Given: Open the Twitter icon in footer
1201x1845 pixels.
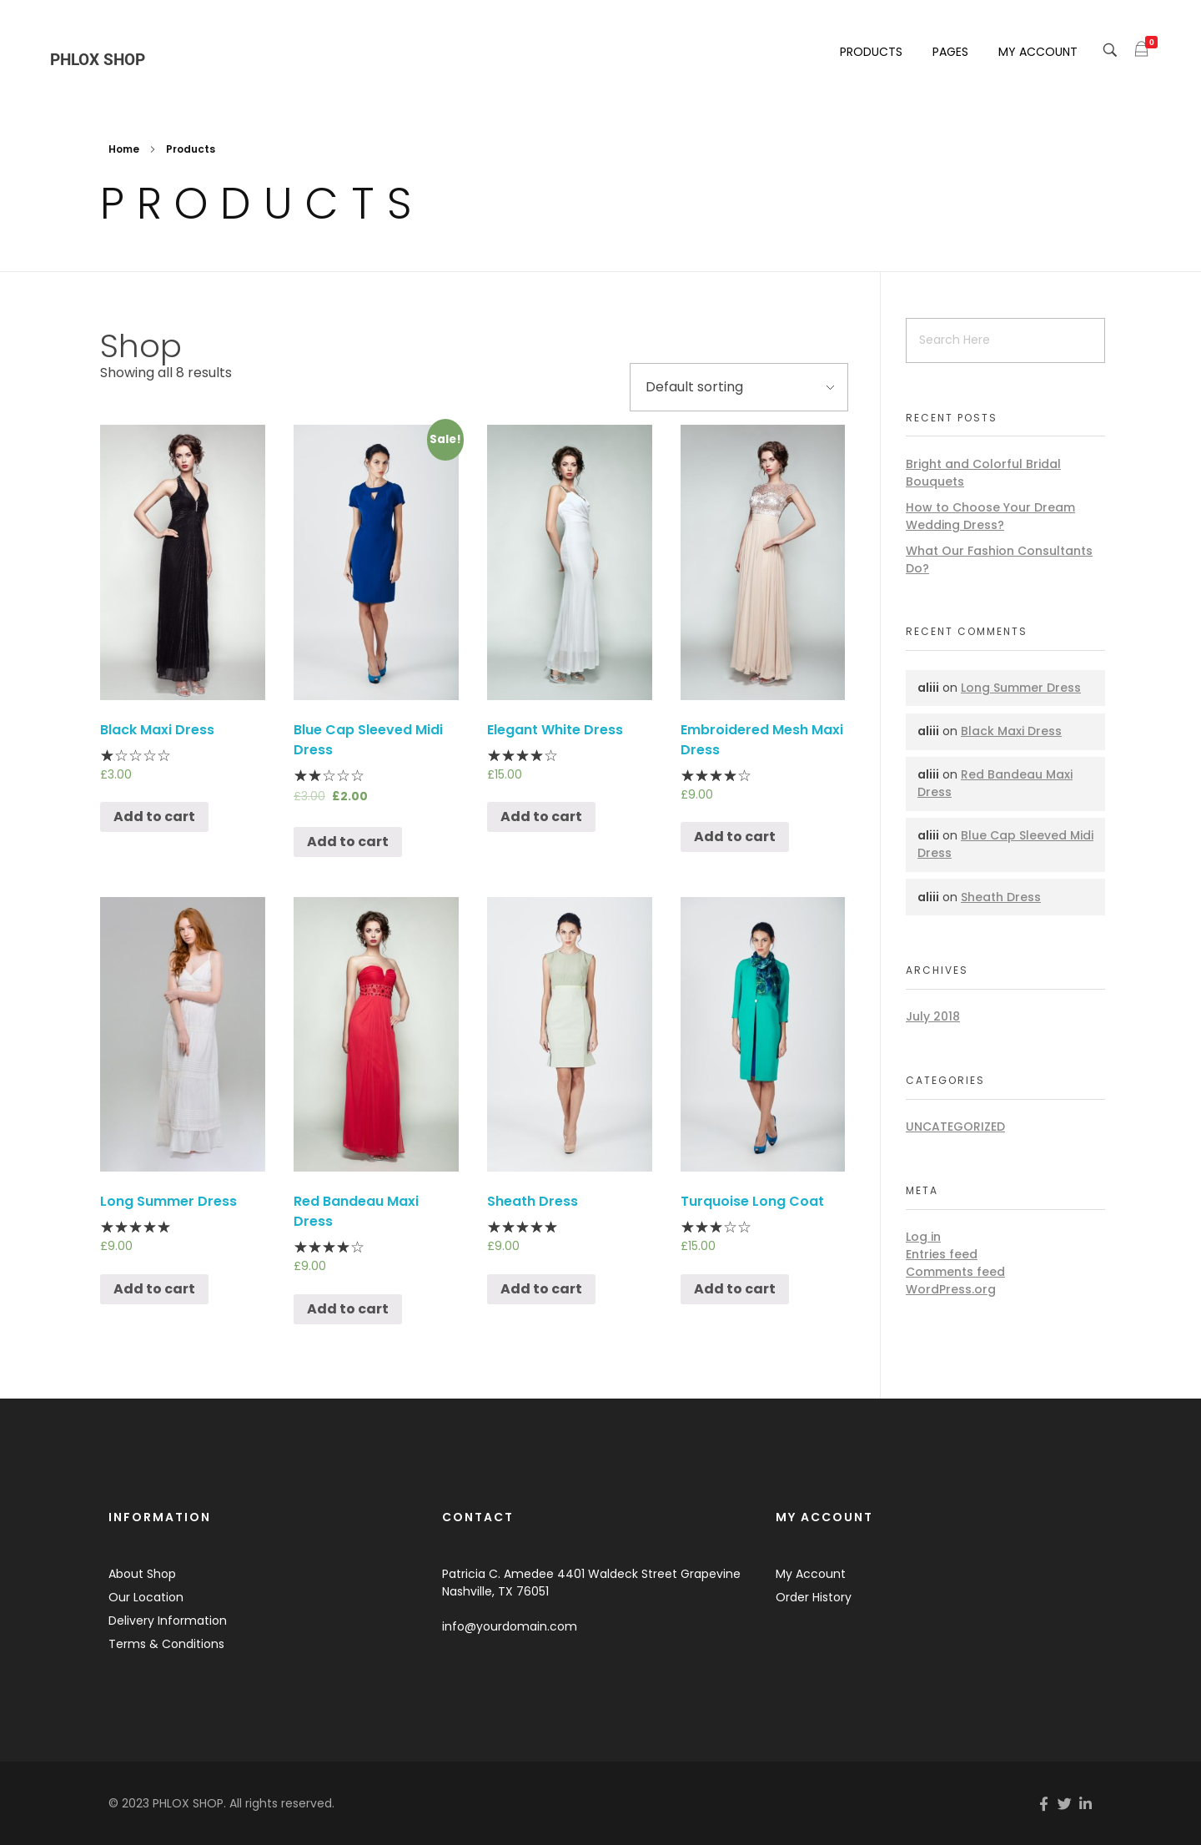Looking at the screenshot, I should pyautogui.click(x=1064, y=1803).
